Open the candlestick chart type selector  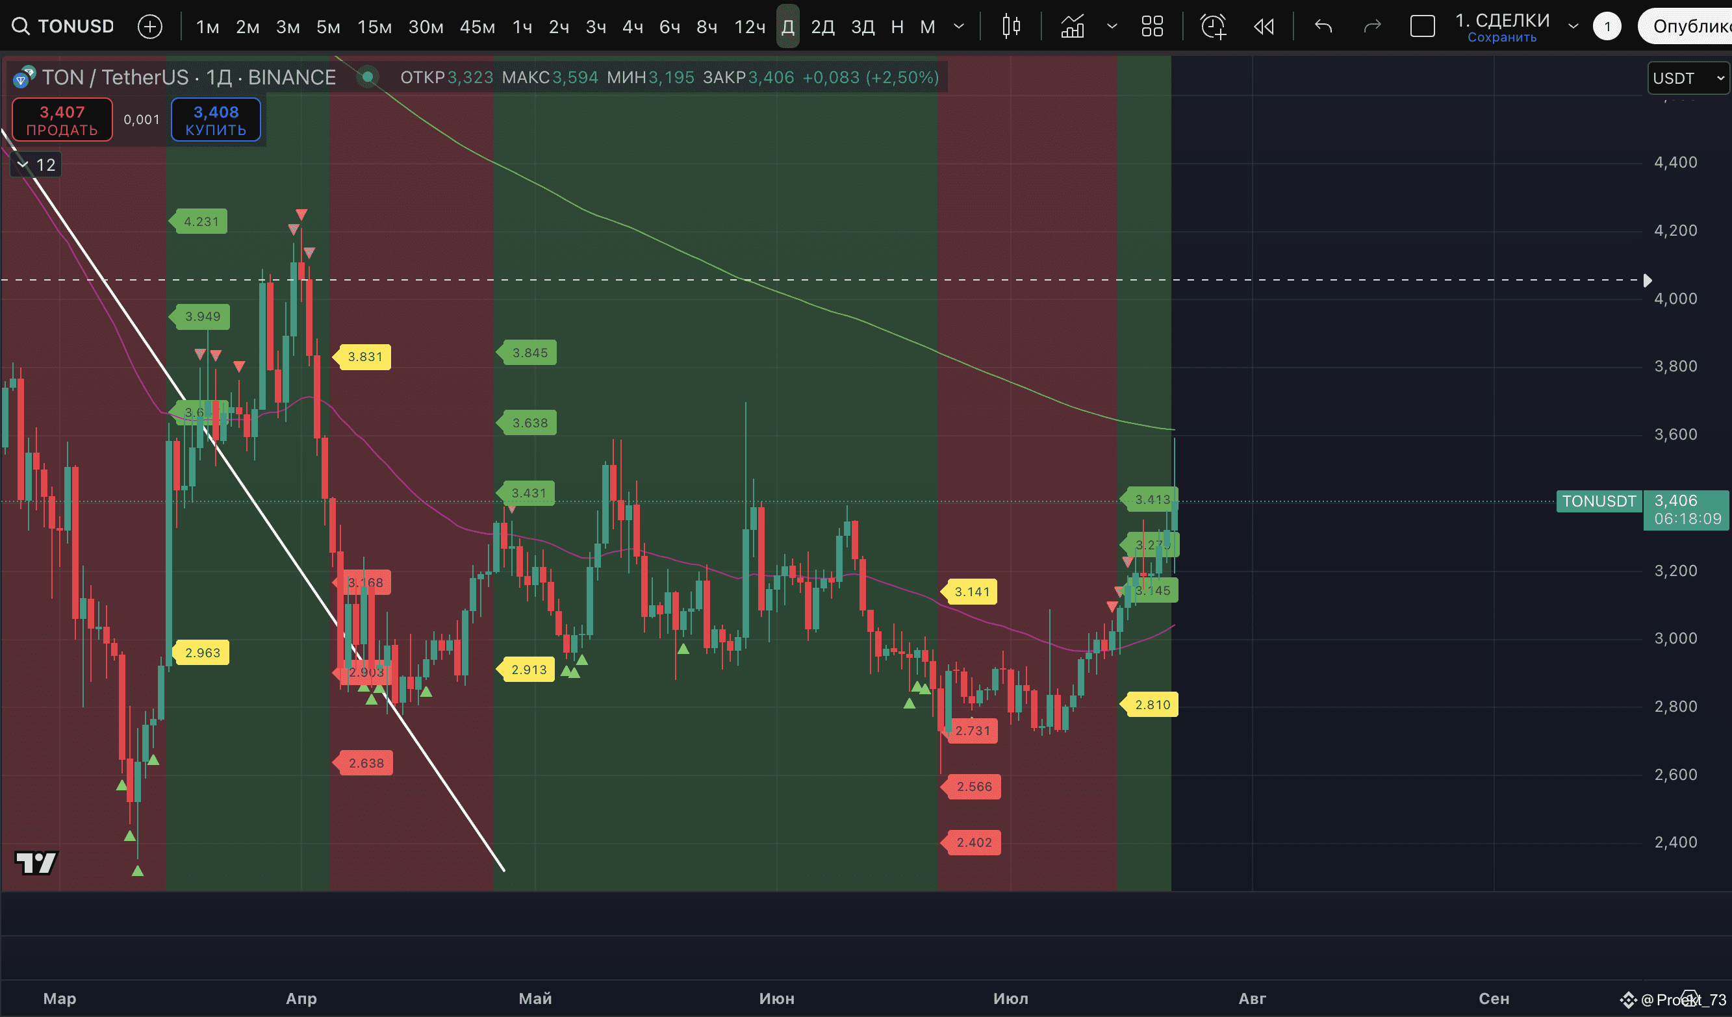coord(1011,27)
